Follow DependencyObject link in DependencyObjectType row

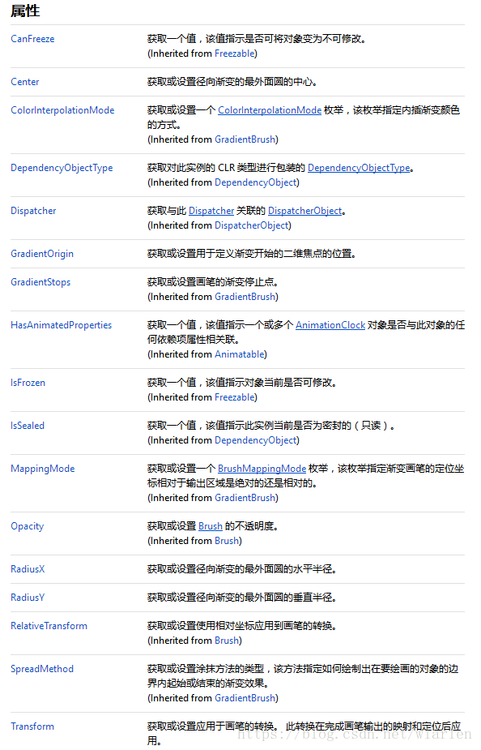coord(256,182)
